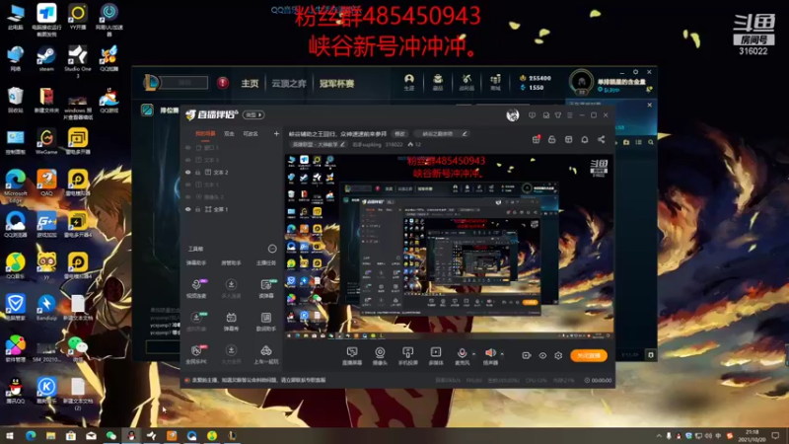Screen dimensions: 789x444
Task: Toggle visibility of 文本 2 layer
Action: pyautogui.click(x=188, y=172)
